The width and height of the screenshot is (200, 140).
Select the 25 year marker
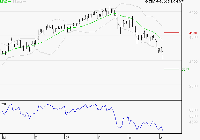tap(67, 138)
